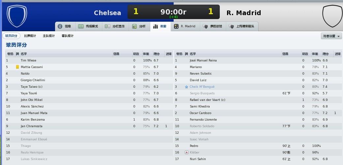Select the 球员评分 sub-tab
Viewport: 343px width, 165px height.
[11, 36]
